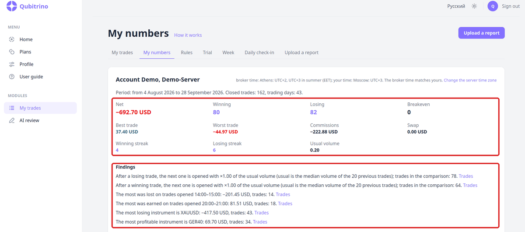The image size is (525, 232).
Task: Toggle the light/dark theme sun icon
Action: [474, 6]
